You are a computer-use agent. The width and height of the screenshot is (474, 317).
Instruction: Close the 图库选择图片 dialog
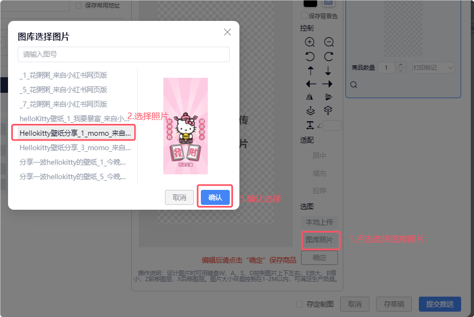click(x=227, y=32)
